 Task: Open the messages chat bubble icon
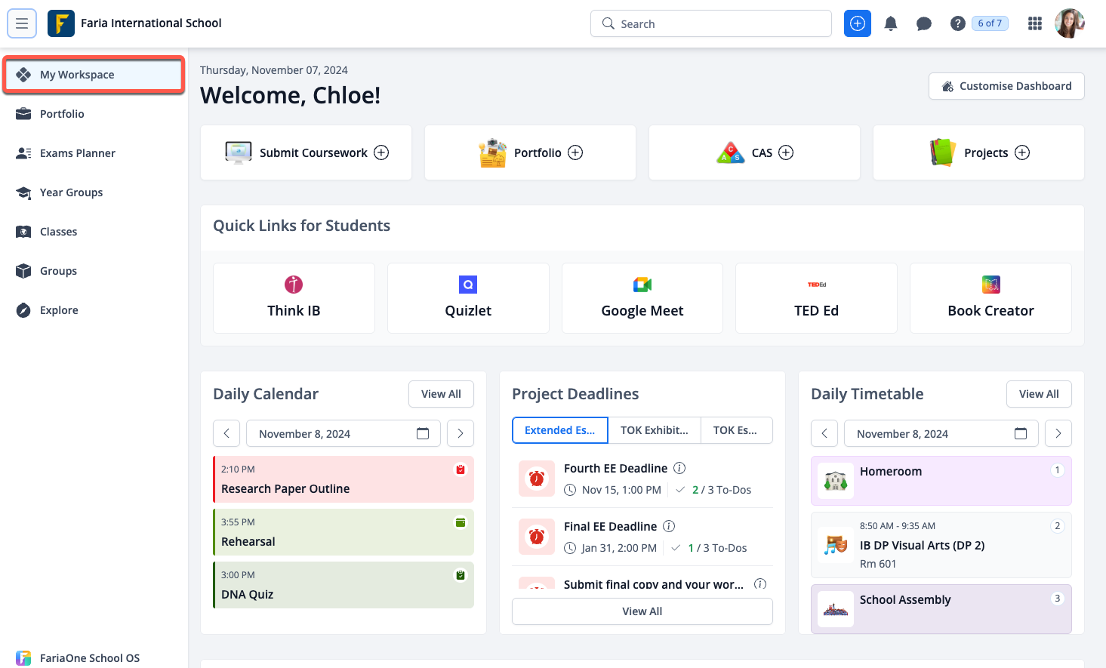point(923,23)
